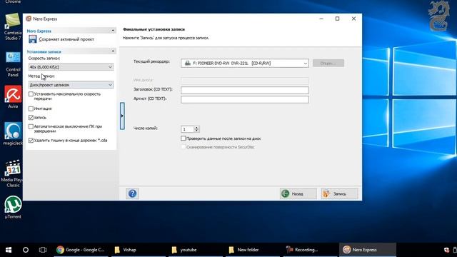Open Control Panel desktop icon
The image size is (457, 257).
[x=13, y=64]
